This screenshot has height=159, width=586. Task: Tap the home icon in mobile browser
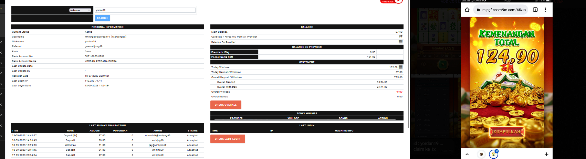coord(467,10)
